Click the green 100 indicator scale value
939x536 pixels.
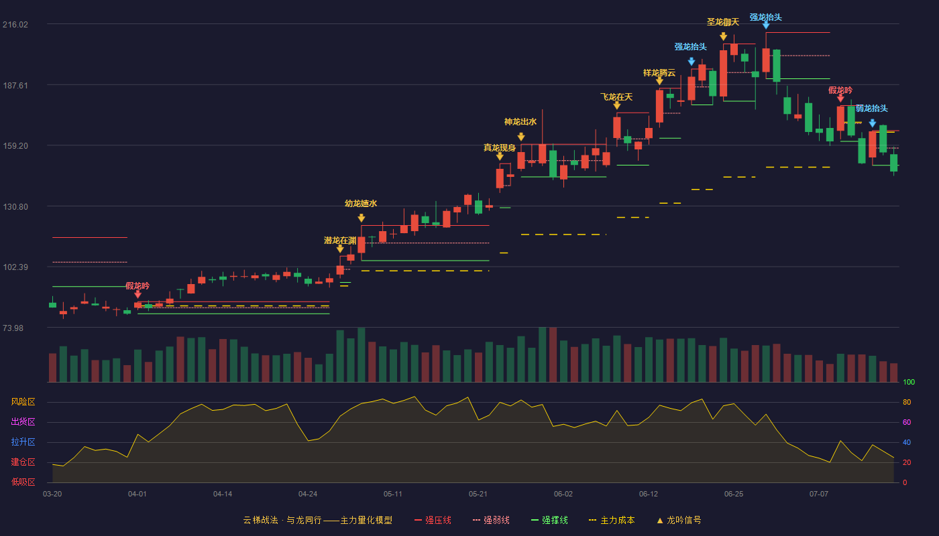tap(909, 383)
